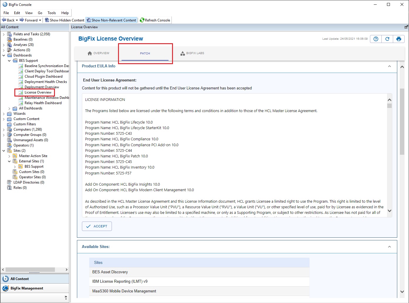Toggle Show Non-Relevant Content
The width and height of the screenshot is (409, 303).
111,20
